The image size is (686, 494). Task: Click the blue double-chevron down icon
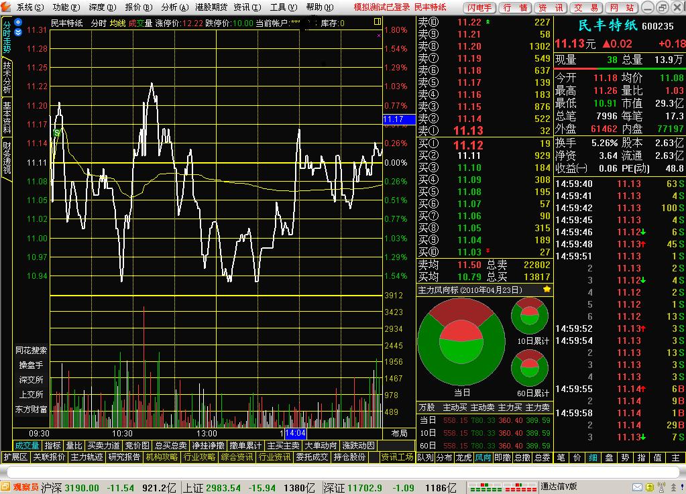pyautogui.click(x=18, y=32)
